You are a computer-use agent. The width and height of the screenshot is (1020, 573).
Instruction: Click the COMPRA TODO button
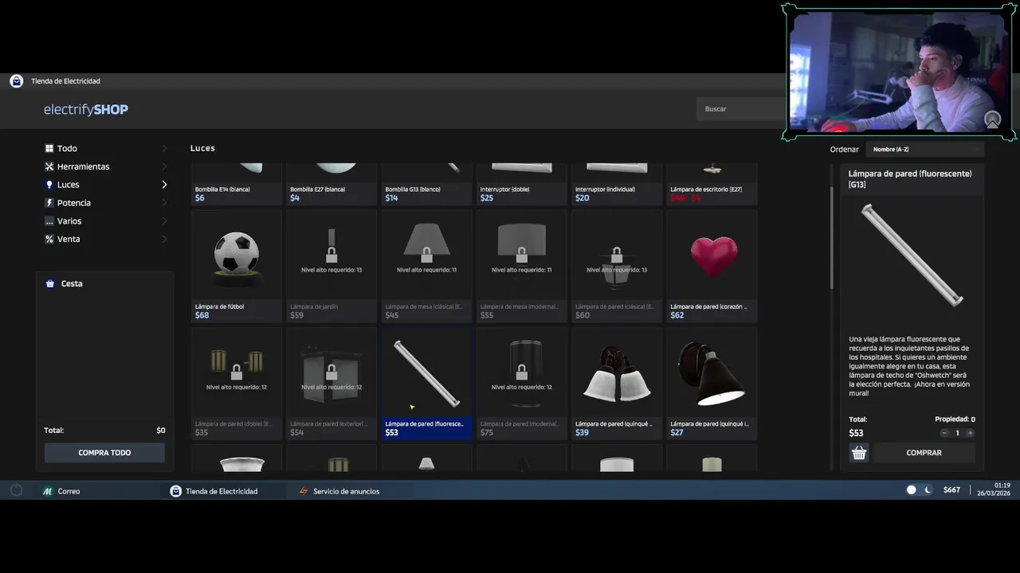pyautogui.click(x=104, y=453)
